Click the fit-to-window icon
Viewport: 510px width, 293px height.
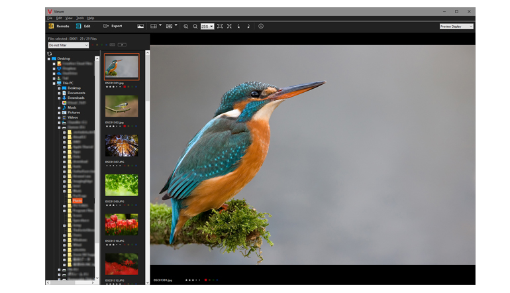[220, 26]
